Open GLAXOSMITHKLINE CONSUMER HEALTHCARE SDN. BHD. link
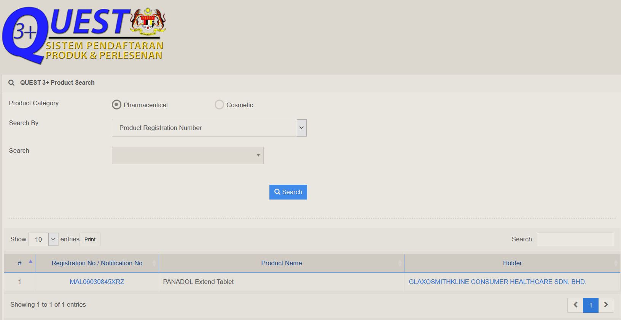Screen dimensions: 621x320 pos(497,282)
